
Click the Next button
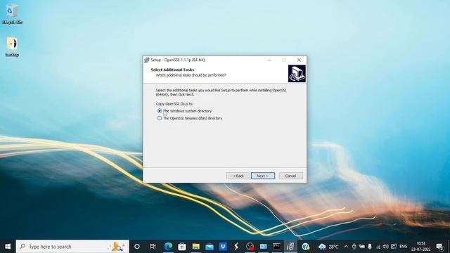tap(262, 176)
